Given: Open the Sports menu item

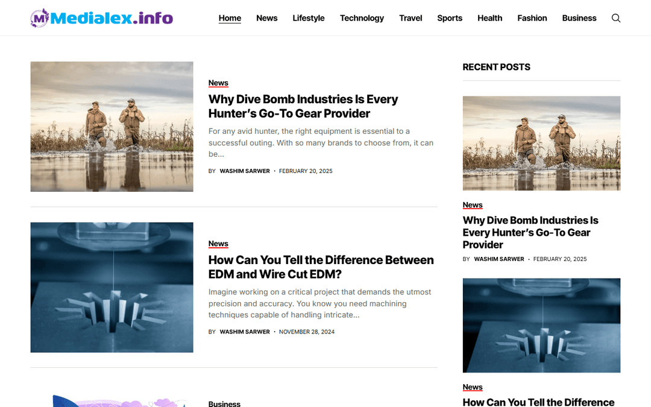Looking at the screenshot, I should point(450,18).
